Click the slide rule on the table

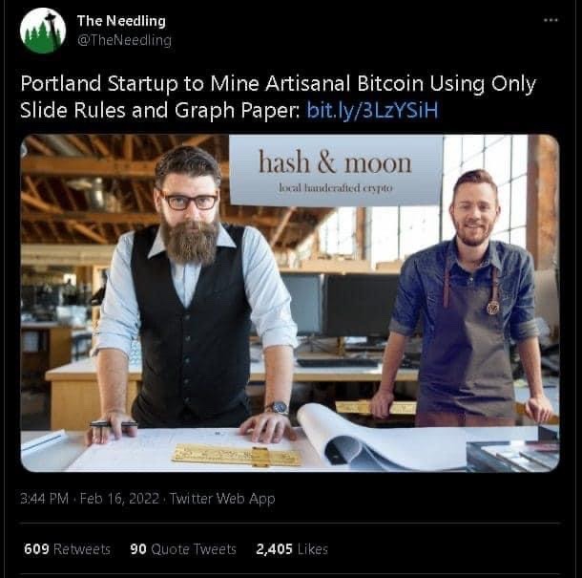click(237, 455)
